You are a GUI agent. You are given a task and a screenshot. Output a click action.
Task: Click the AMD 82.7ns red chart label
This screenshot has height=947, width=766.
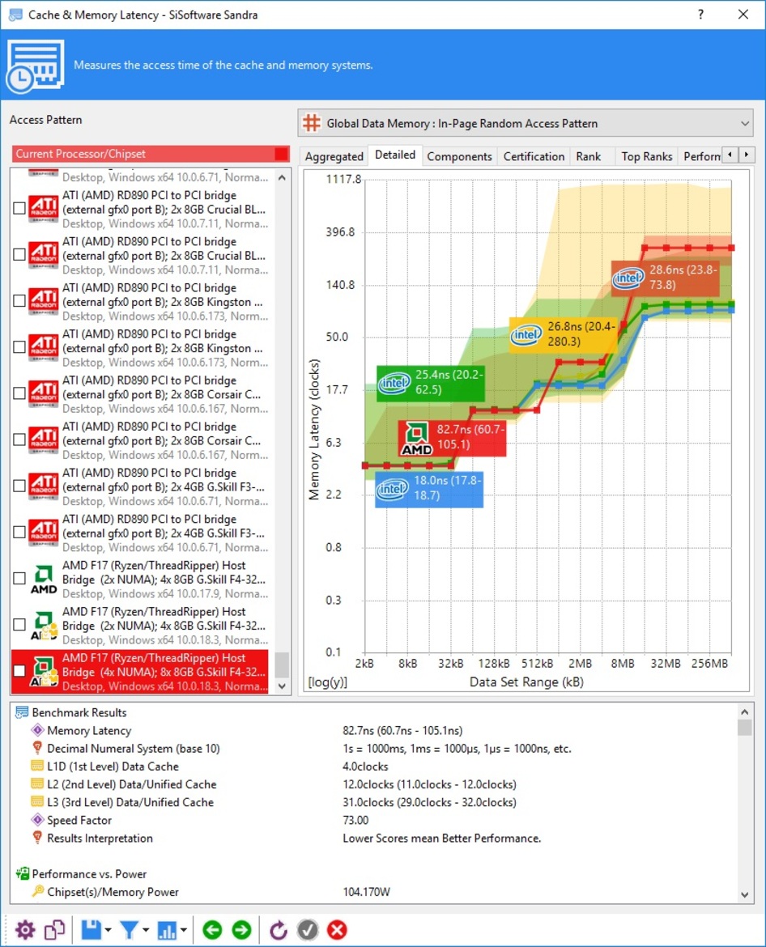452,438
